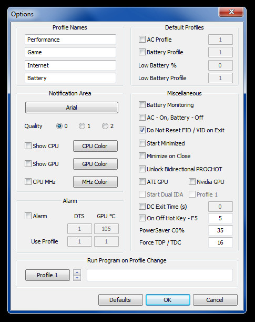Click the Low Battery Profile value field
Screen dimensions: 255x322
point(220,78)
